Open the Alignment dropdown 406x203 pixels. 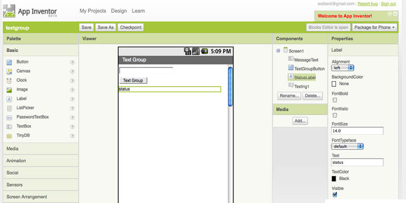coord(343,68)
